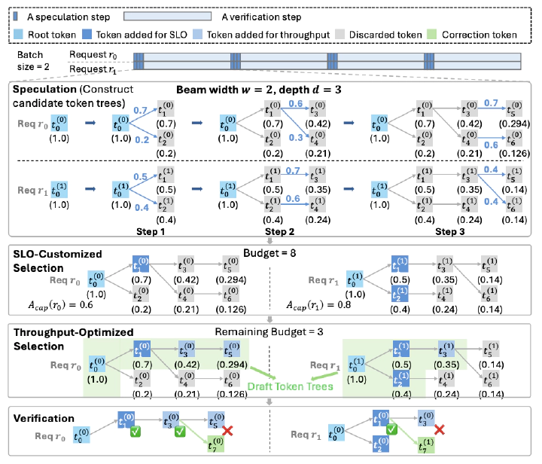Click the 'Batch size = 2' label
This screenshot has width=542, height=464.
tap(33, 60)
